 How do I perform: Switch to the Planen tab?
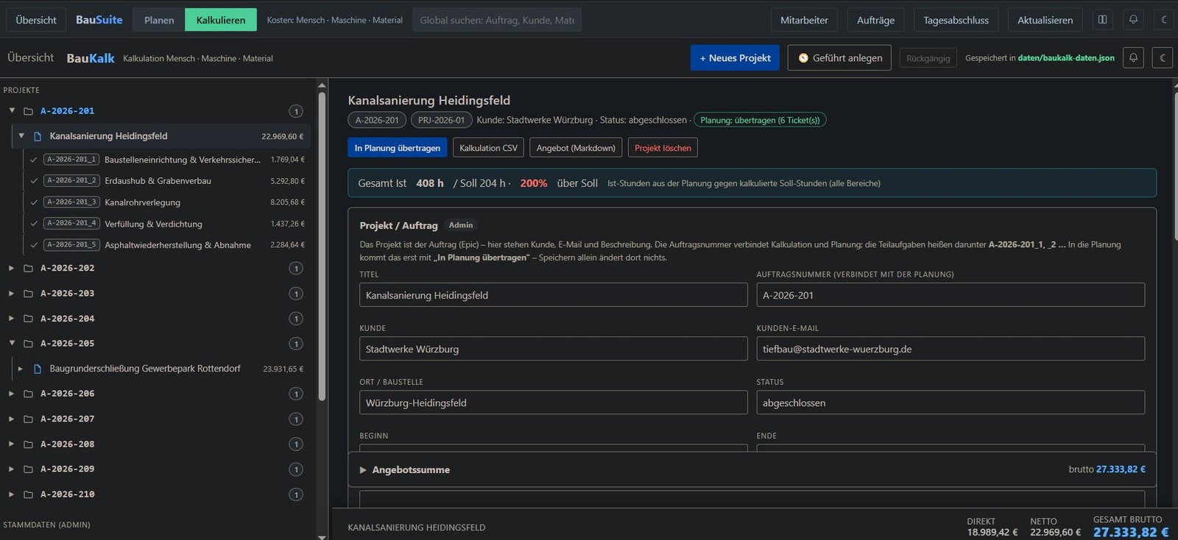159,20
